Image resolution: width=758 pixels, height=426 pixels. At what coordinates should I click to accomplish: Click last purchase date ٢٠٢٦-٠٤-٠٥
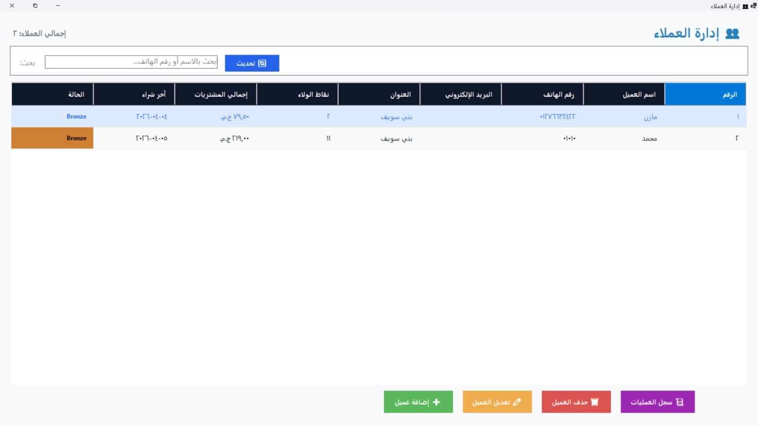click(152, 139)
